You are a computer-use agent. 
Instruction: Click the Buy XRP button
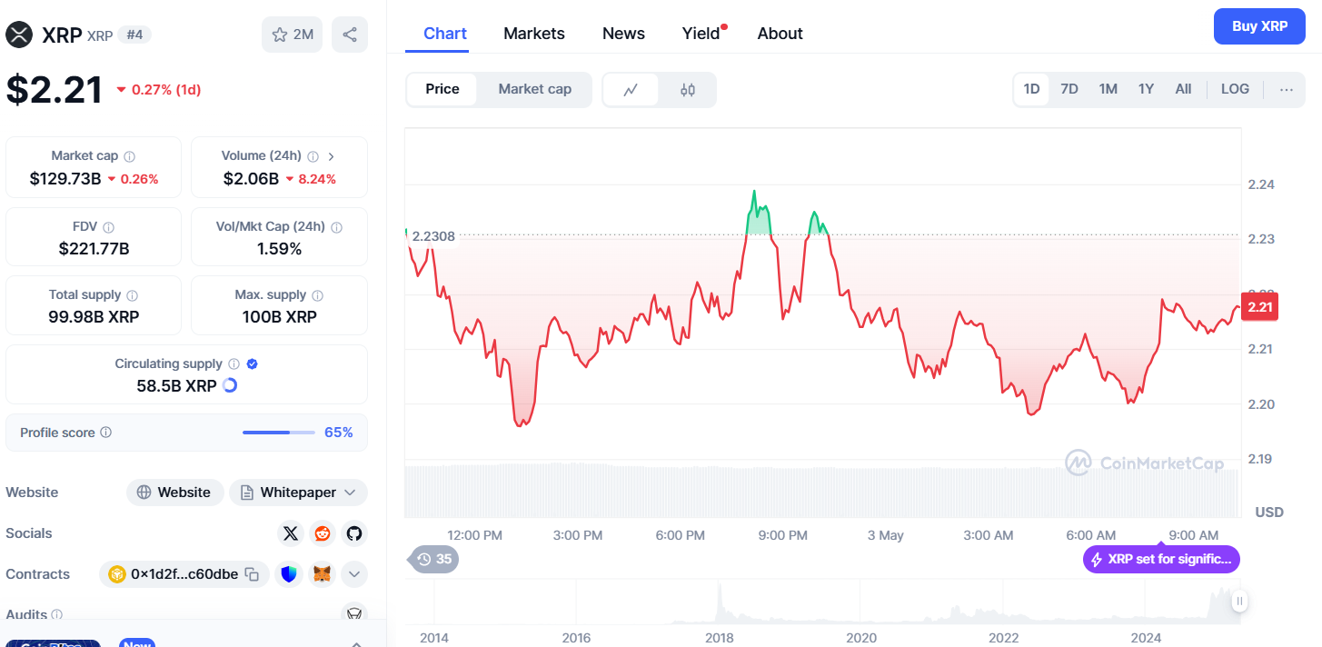coord(1259,26)
